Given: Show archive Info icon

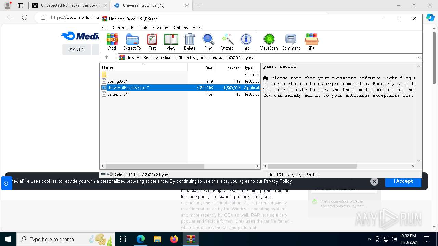Looking at the screenshot, I should 246,42.
